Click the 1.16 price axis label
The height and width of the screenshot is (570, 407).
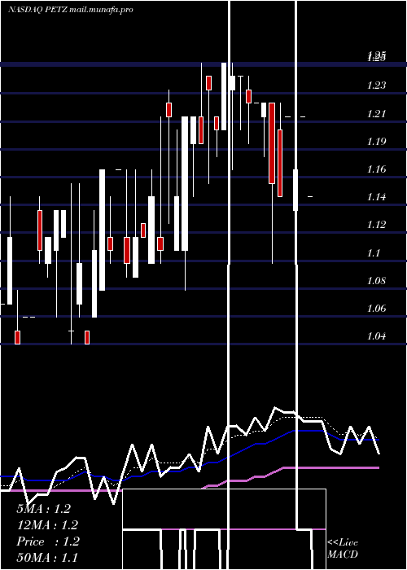click(376, 169)
